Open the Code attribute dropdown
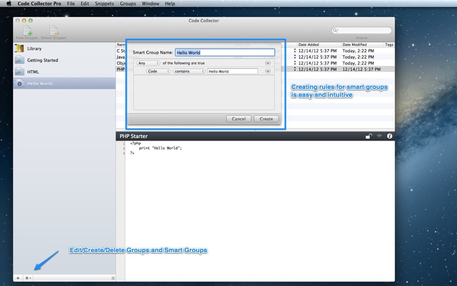 tap(158, 71)
